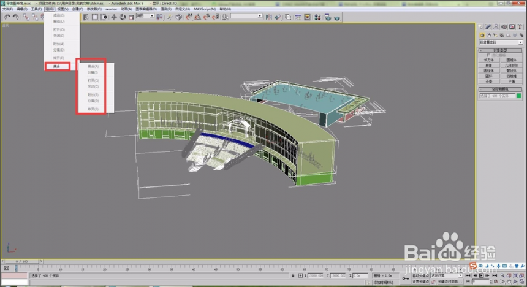
Task: Click the 几何球体 geosphere button
Action: tap(511, 65)
